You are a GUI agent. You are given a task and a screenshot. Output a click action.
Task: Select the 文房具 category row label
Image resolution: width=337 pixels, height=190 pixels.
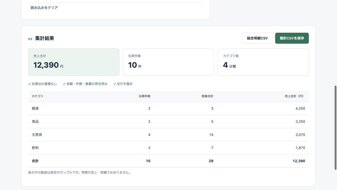point(37,135)
